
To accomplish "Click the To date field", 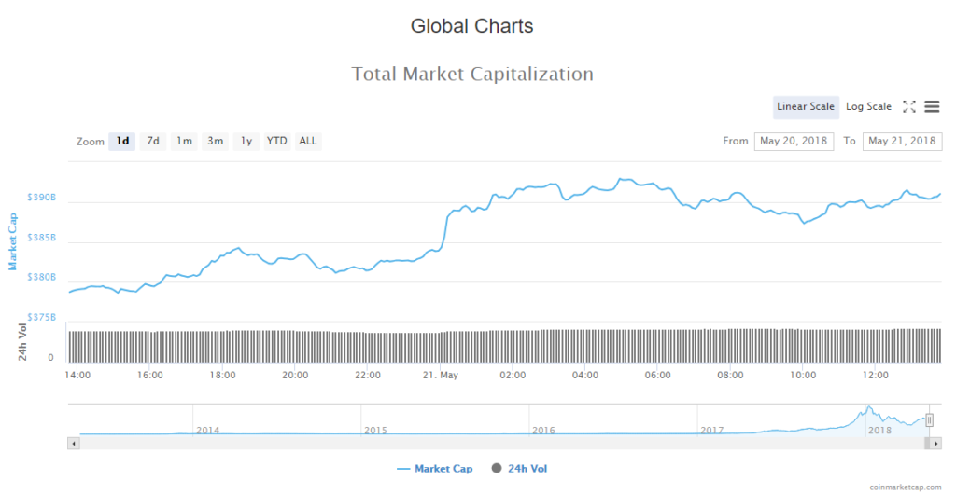I will pos(902,142).
